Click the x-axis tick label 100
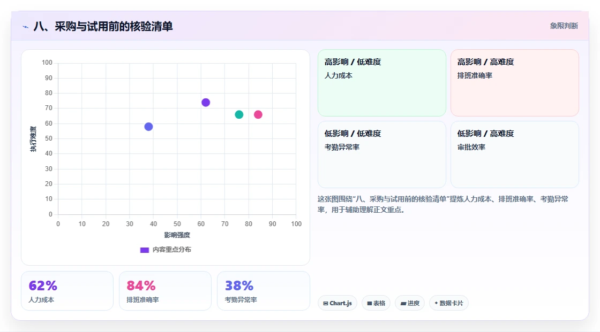 pos(296,224)
